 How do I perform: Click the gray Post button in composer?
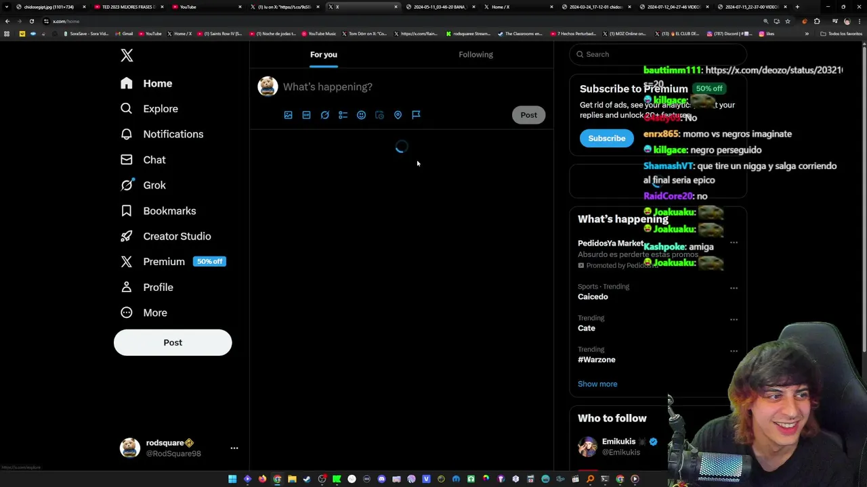pyautogui.click(x=528, y=115)
